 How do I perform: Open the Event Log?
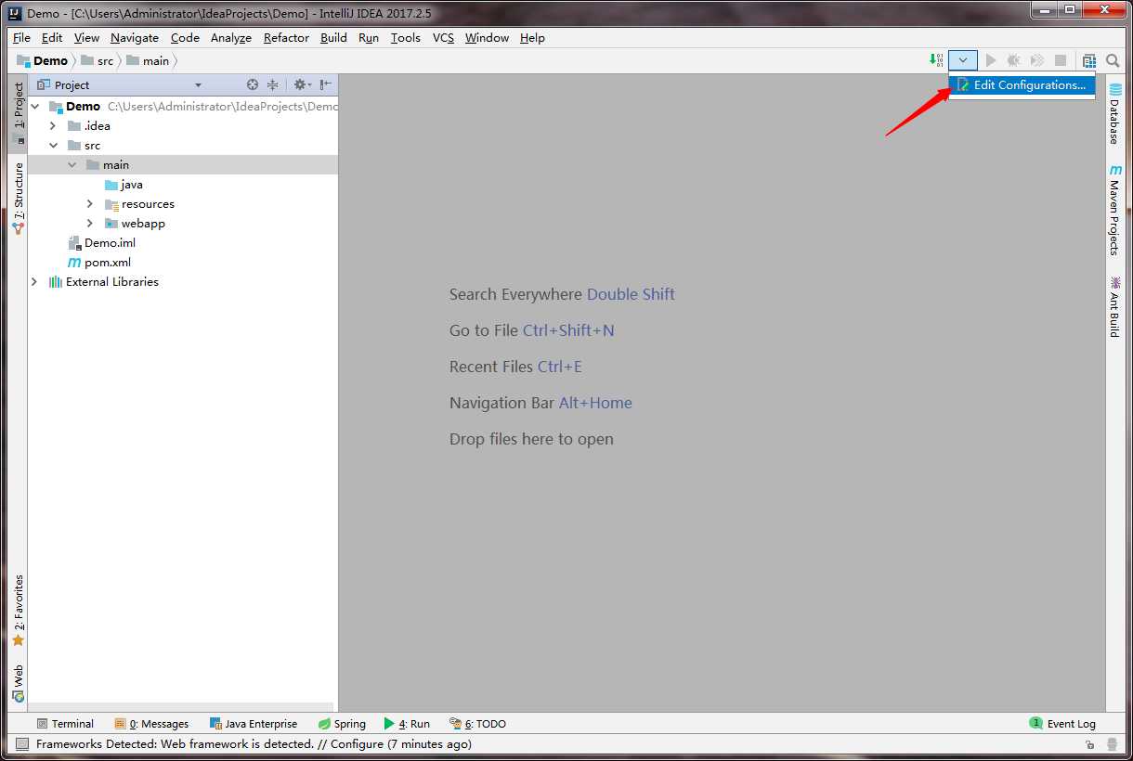[x=1062, y=723]
